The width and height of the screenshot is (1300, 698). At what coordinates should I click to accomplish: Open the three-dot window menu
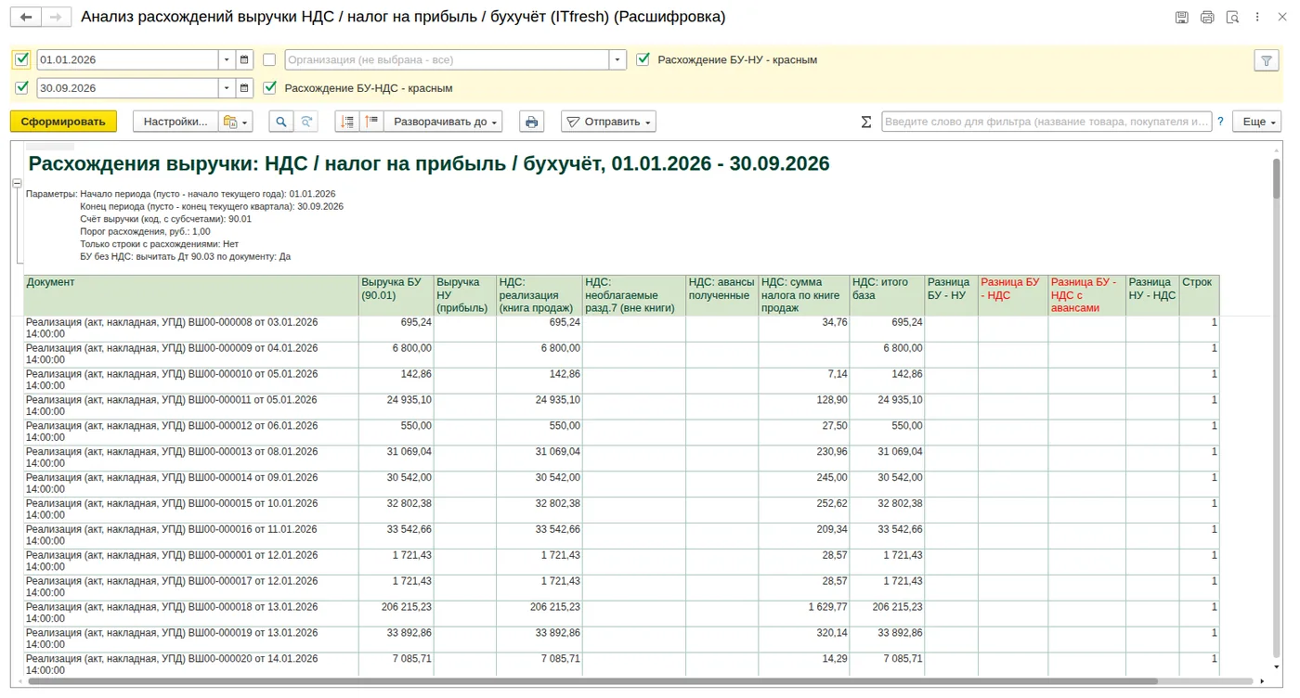tap(1257, 18)
